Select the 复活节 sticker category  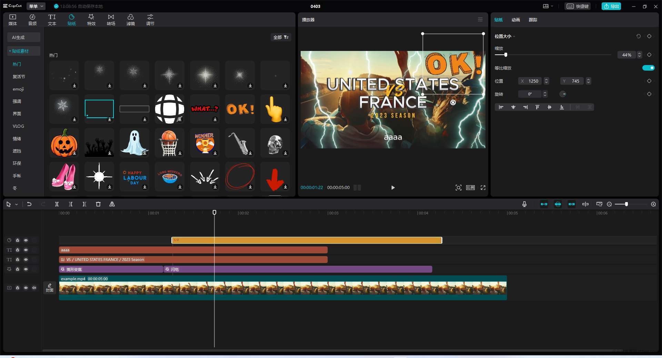(x=19, y=76)
